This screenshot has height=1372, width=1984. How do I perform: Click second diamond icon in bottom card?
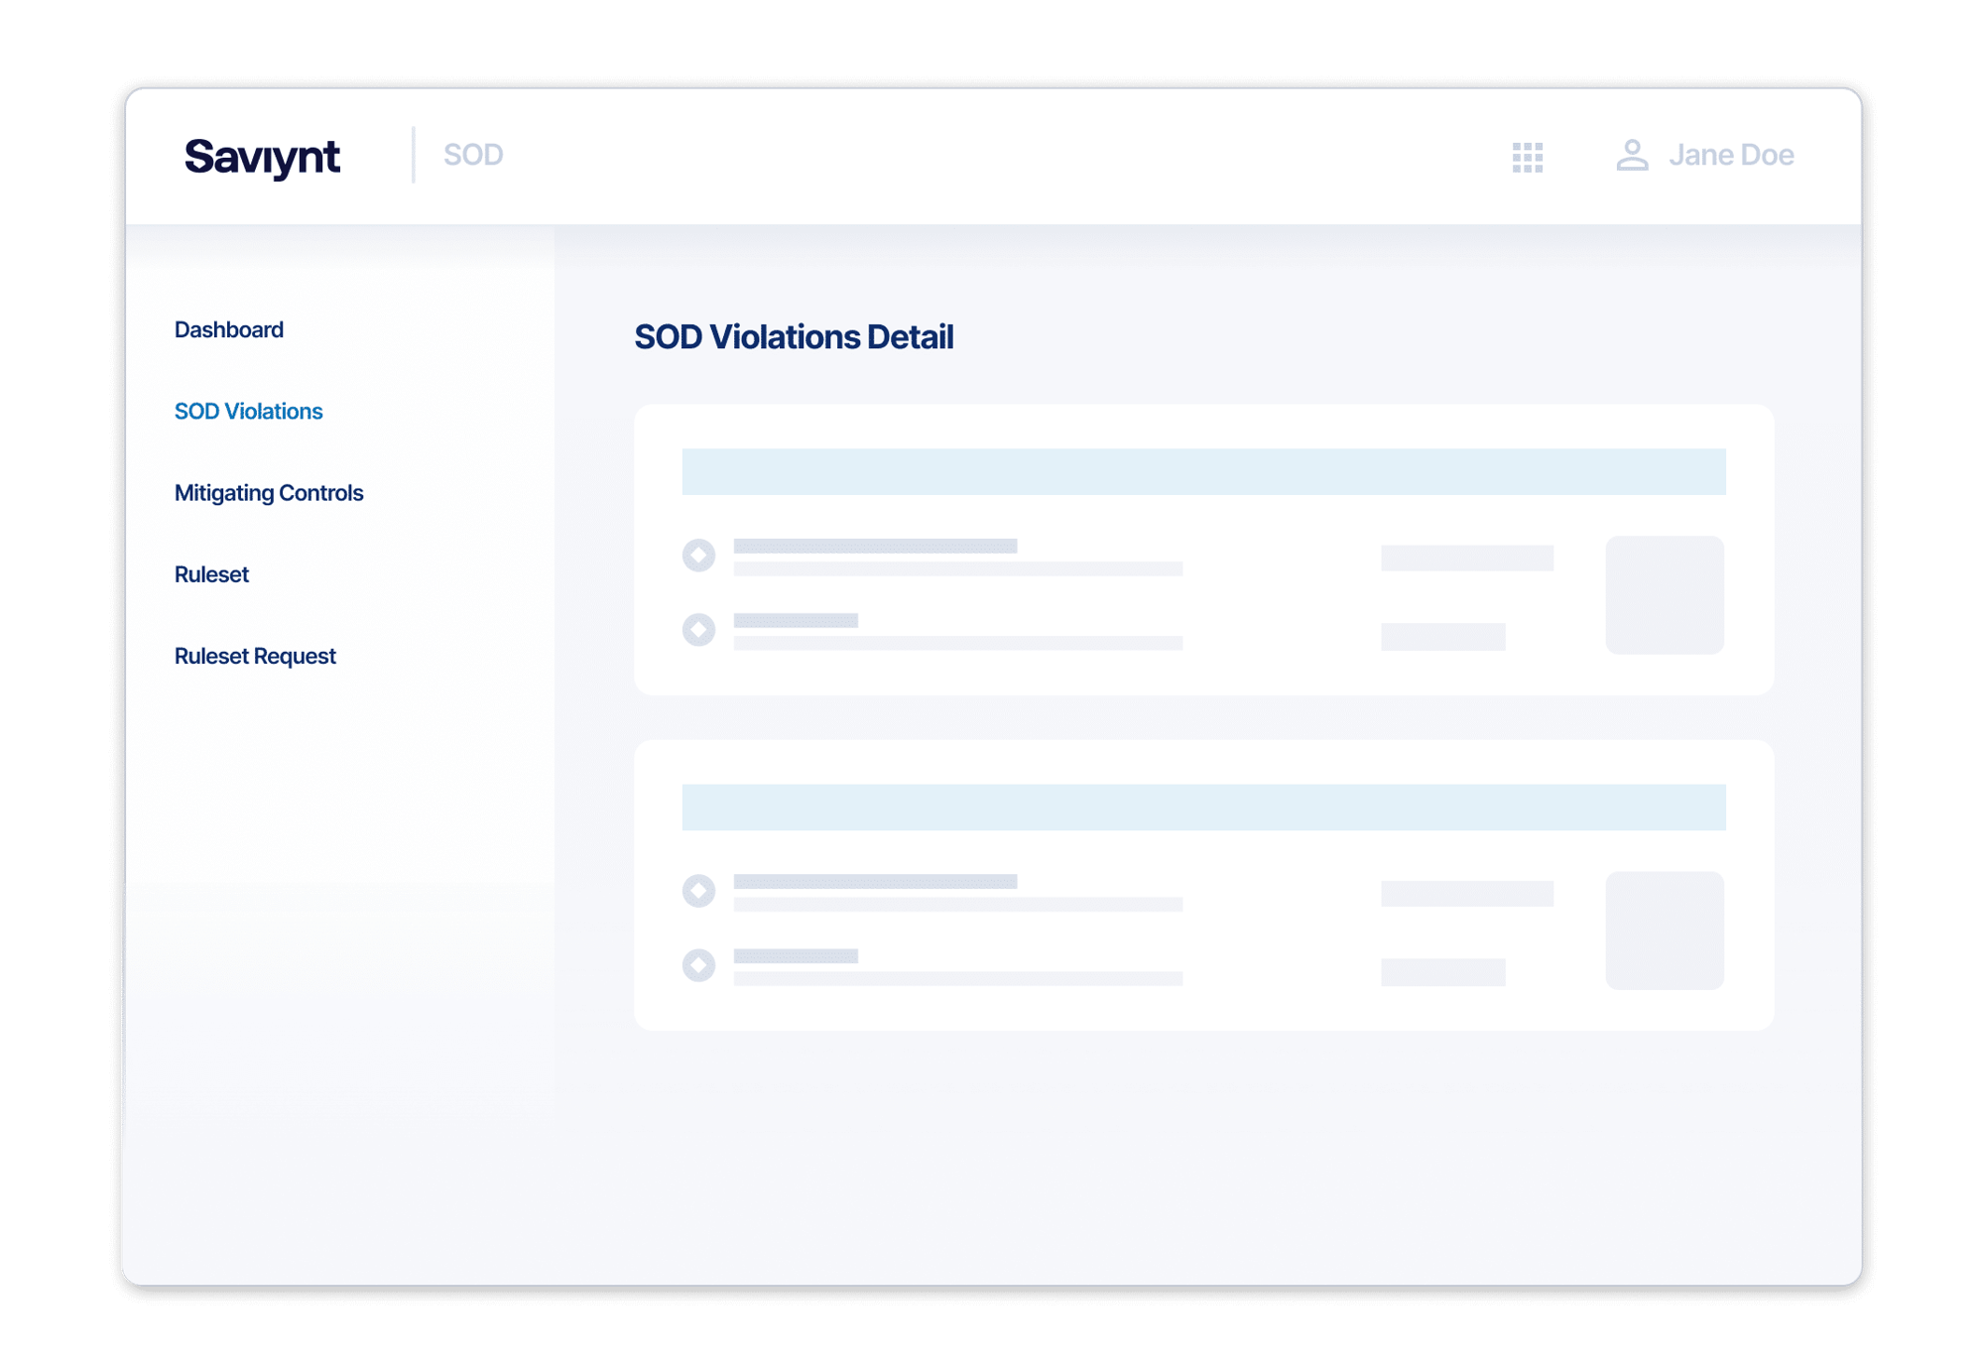[x=698, y=964]
